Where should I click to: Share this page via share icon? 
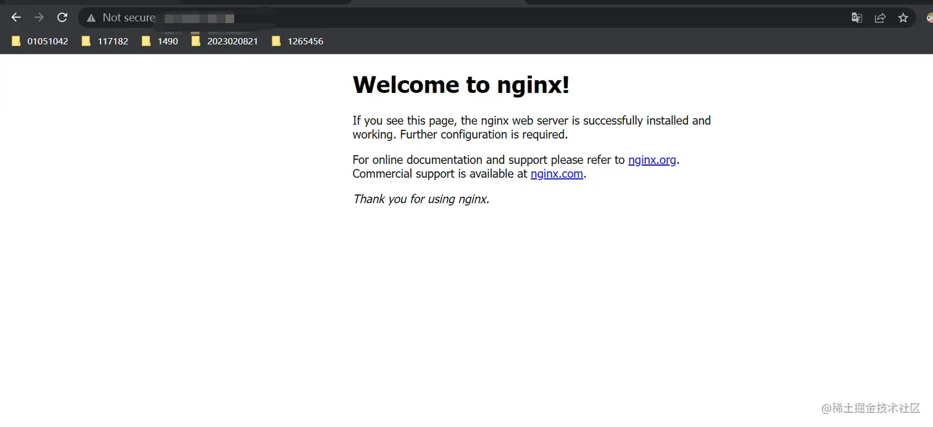point(880,18)
